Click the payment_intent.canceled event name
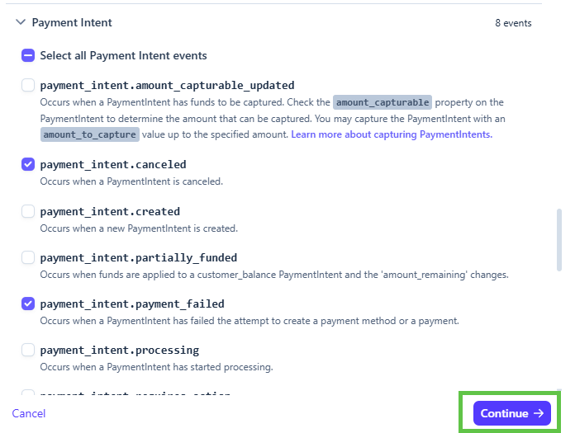575x433 pixels. (x=113, y=164)
